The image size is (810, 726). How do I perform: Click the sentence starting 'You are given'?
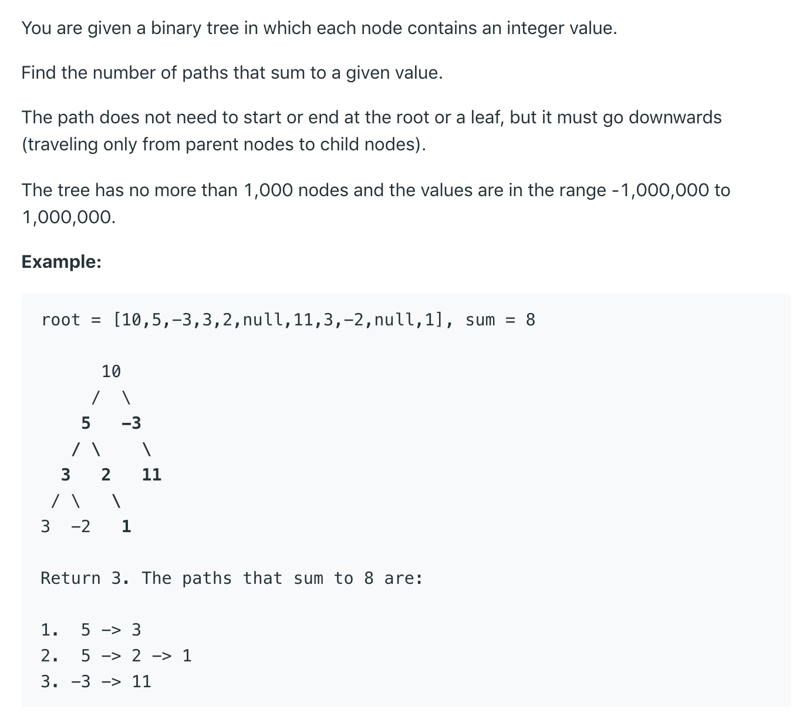(x=319, y=28)
